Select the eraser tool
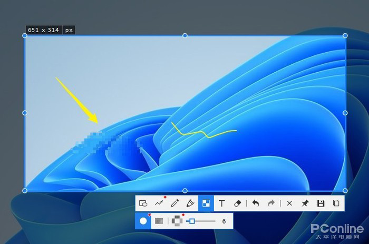Screen dimensions: 369x244 238,203
